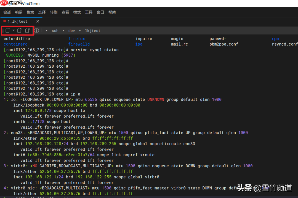Viewport: 298px width, 198px height.
Task: Expand the arrow before lkjtest breadcrumb
Action: coord(80,31)
